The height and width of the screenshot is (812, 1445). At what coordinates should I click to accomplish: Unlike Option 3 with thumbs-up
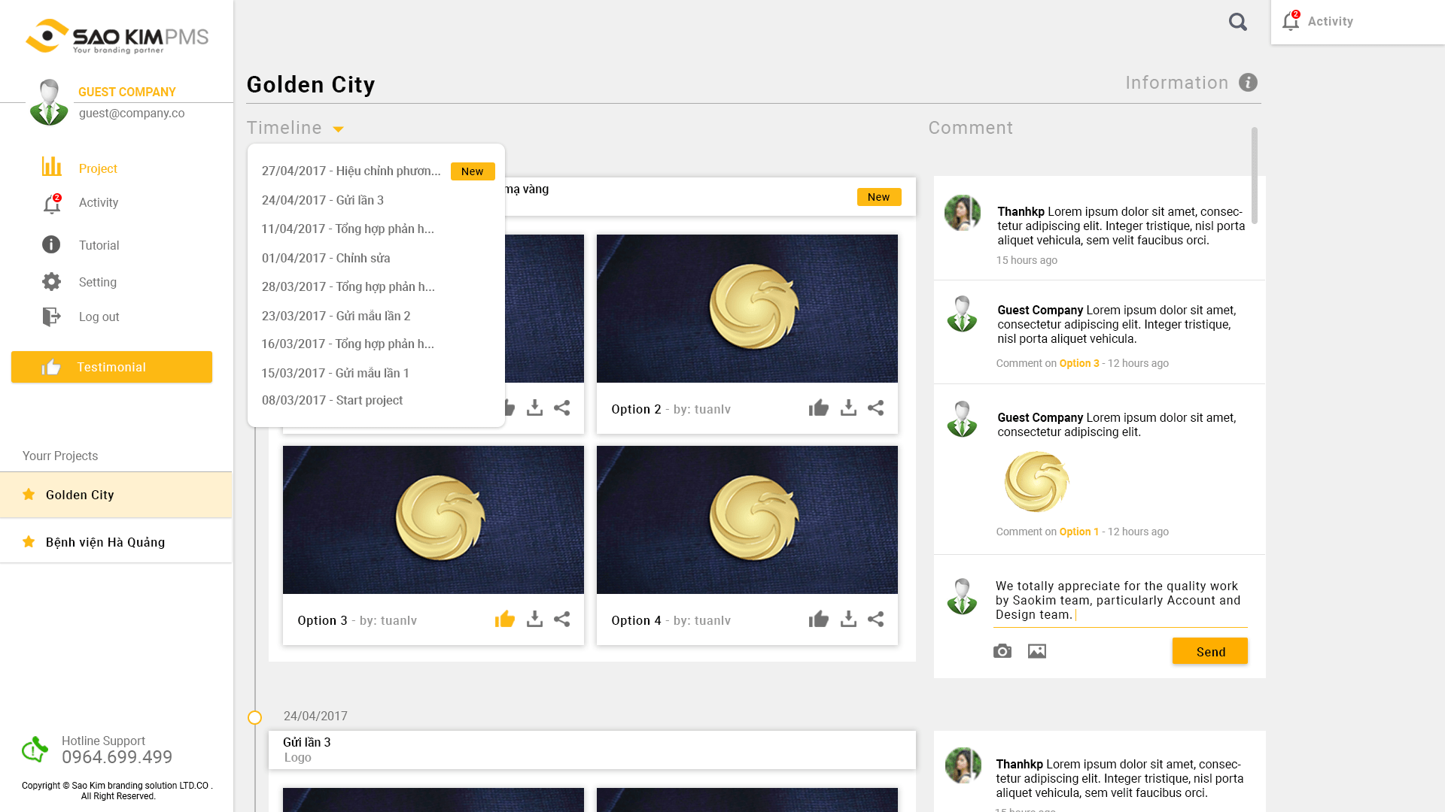pyautogui.click(x=504, y=619)
